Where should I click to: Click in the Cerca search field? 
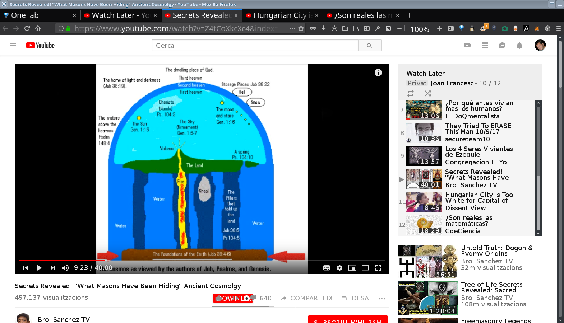click(255, 45)
